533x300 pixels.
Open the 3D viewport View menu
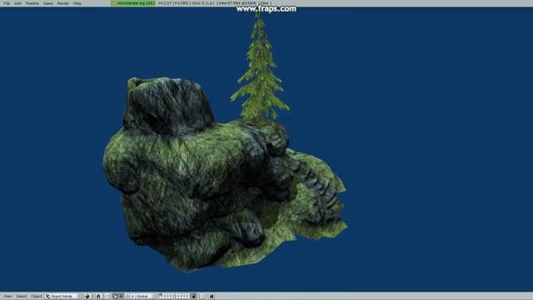tap(7, 297)
